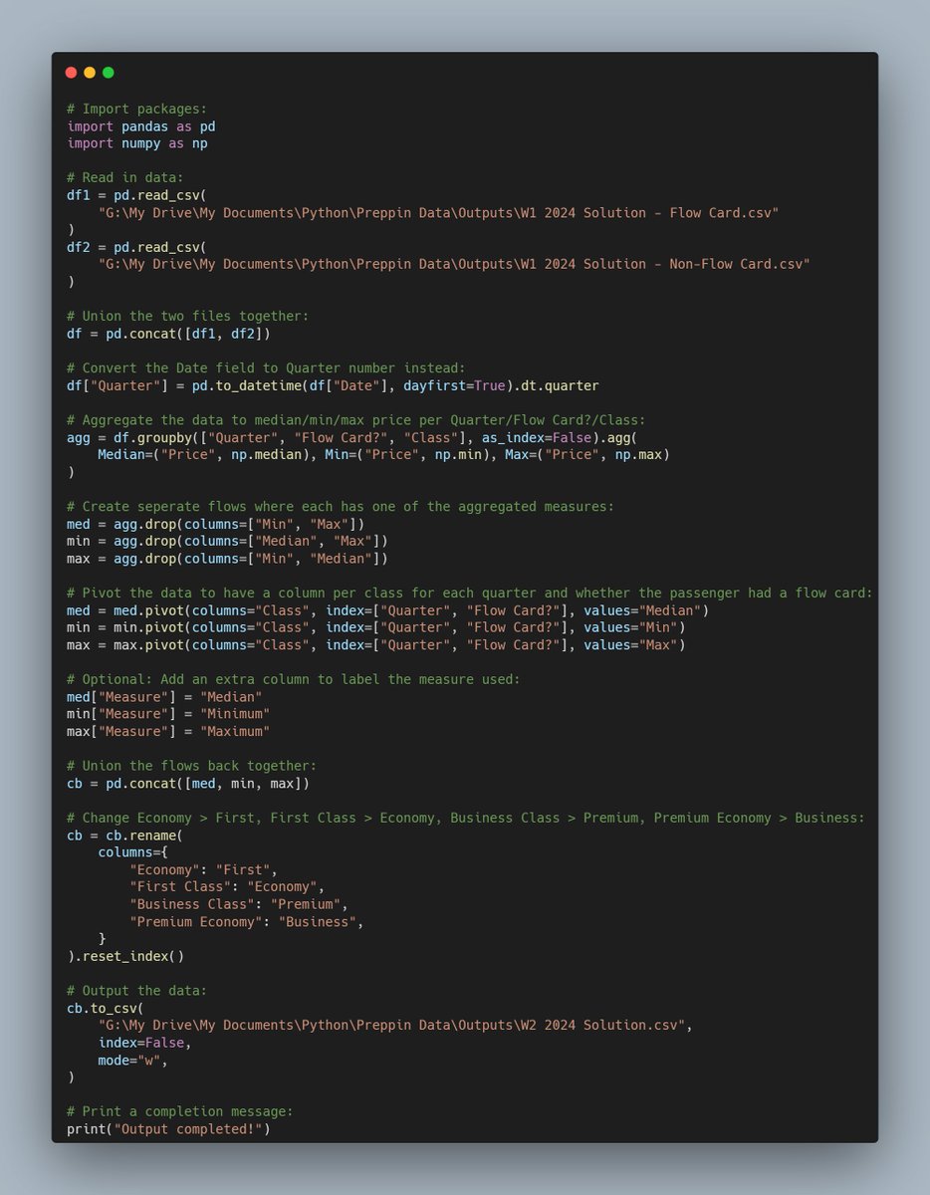Viewport: 930px width, 1195px height.
Task: Select the 'Optional: Add an extra column' comment
Action: tap(294, 679)
